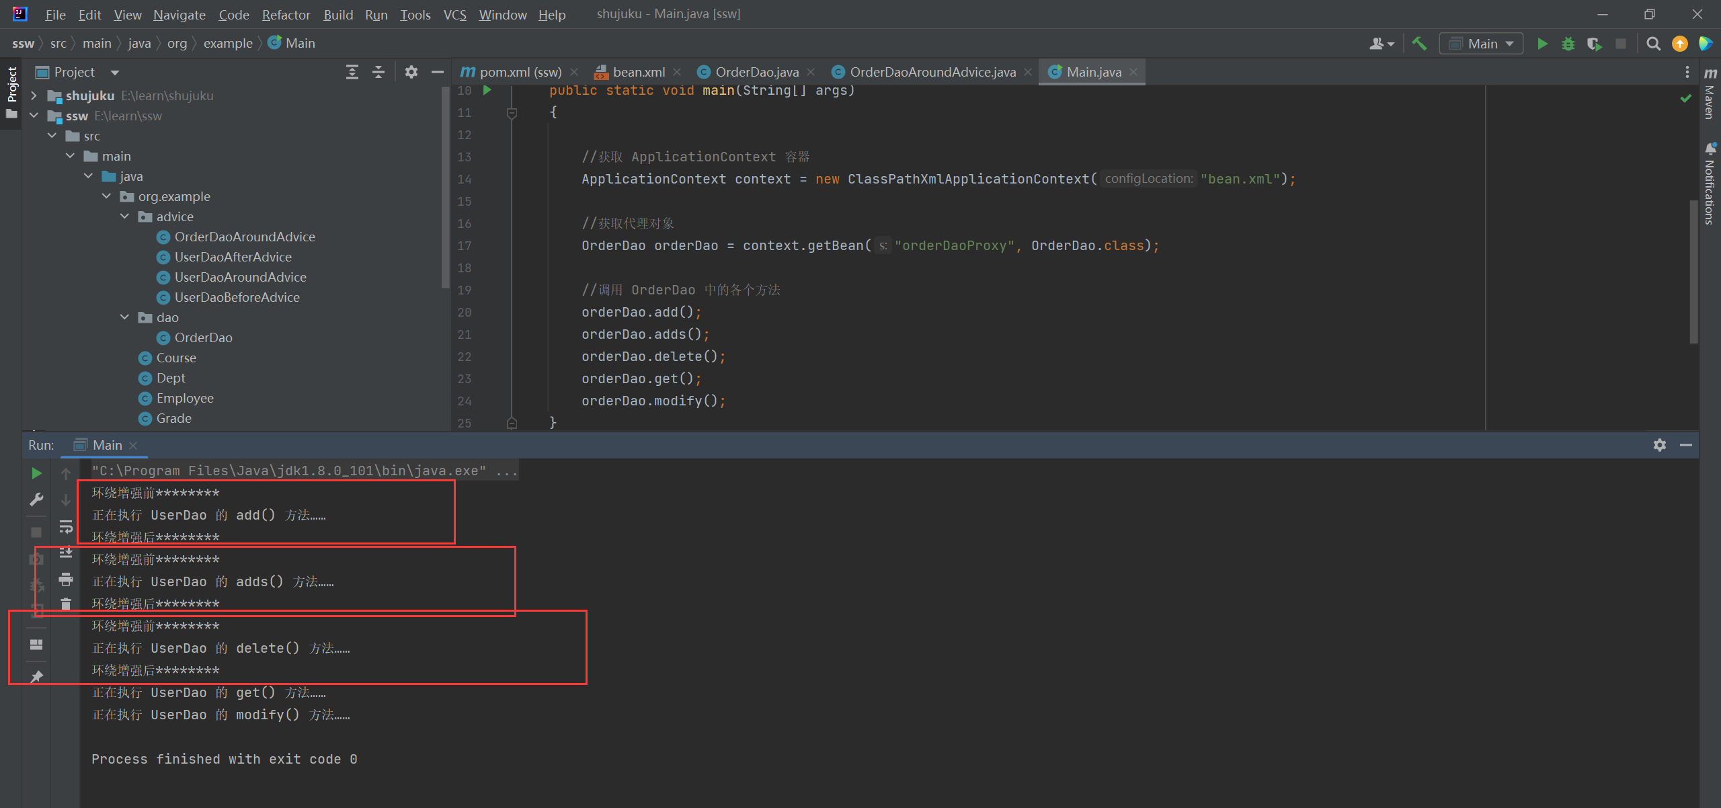Clear console output with the trash icon
The image size is (1721, 808).
pyautogui.click(x=65, y=604)
